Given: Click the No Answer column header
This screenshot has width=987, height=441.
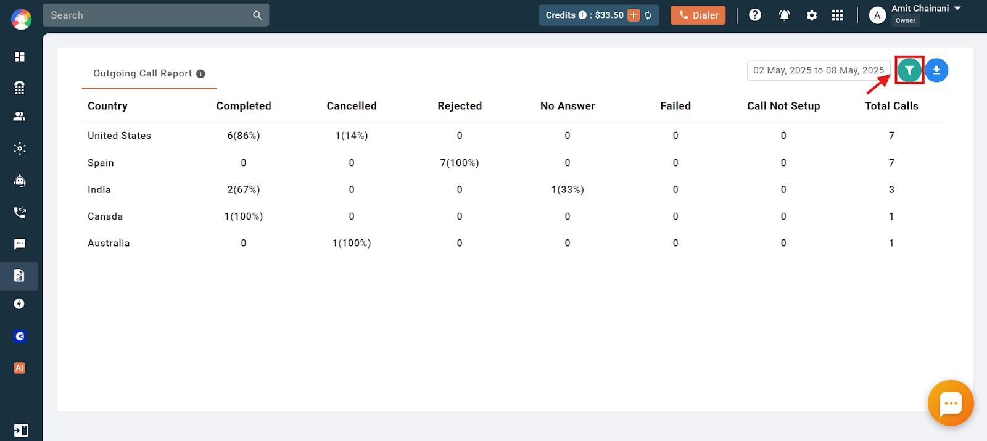Looking at the screenshot, I should point(568,106).
